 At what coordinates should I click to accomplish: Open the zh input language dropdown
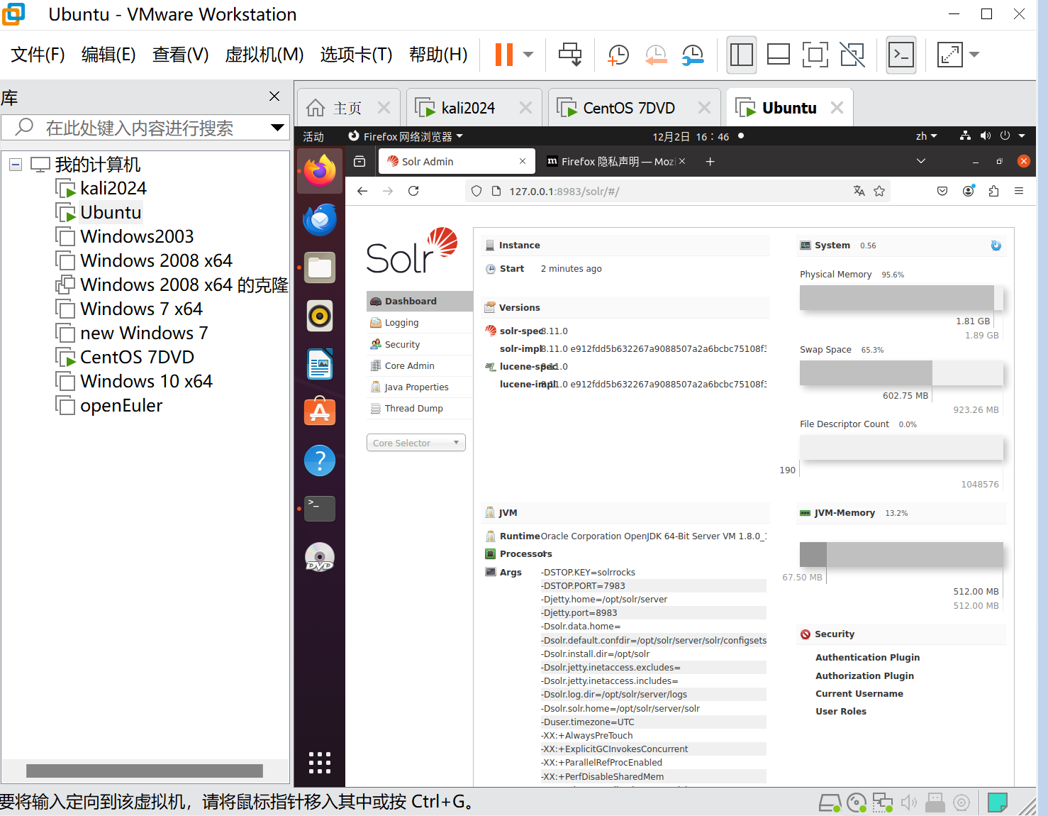pyautogui.click(x=926, y=136)
